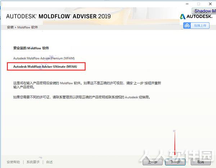
Task: Open the 系统要求 system requirements link
Action: [x=33, y=162]
